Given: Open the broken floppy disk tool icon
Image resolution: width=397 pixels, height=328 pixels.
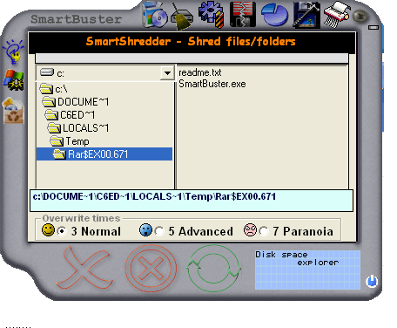Looking at the screenshot, I should 243,14.
